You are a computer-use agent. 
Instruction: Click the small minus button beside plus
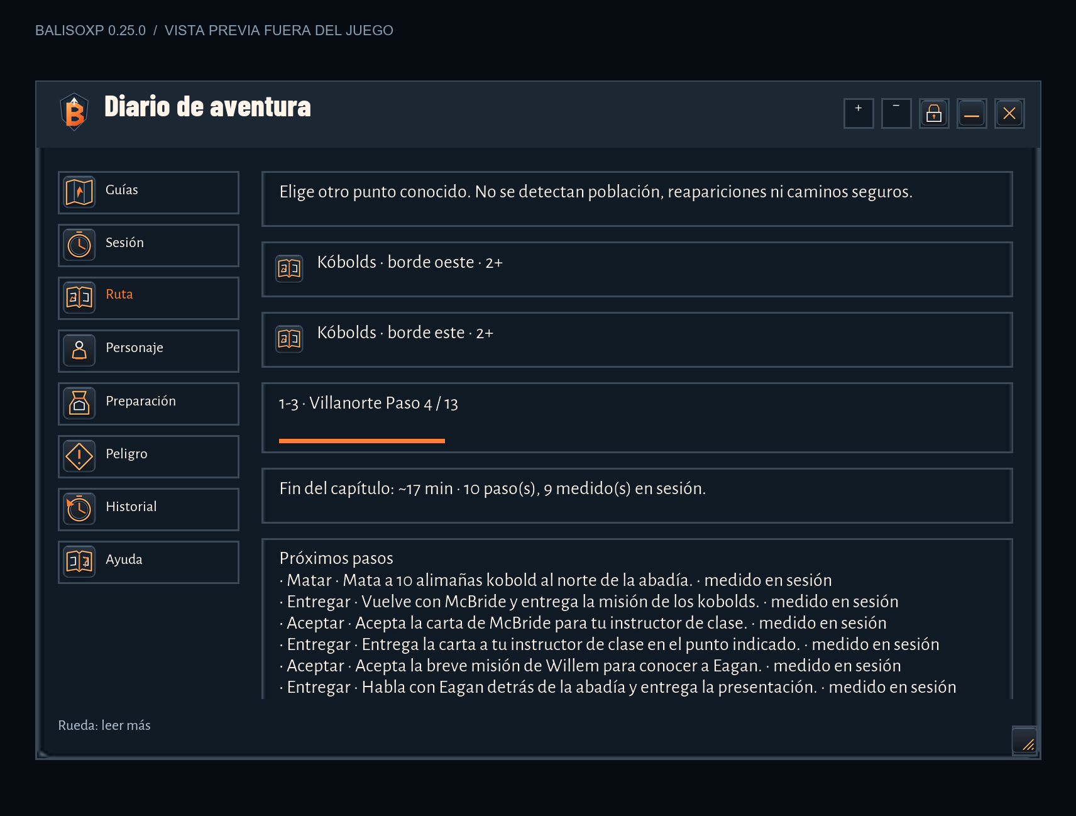click(896, 114)
